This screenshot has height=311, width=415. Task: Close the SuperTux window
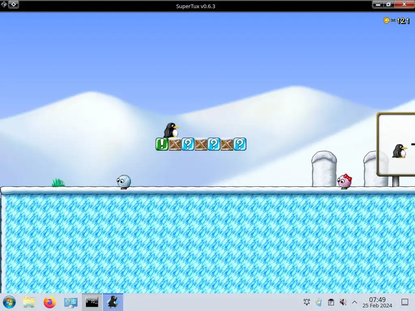pos(404,4)
